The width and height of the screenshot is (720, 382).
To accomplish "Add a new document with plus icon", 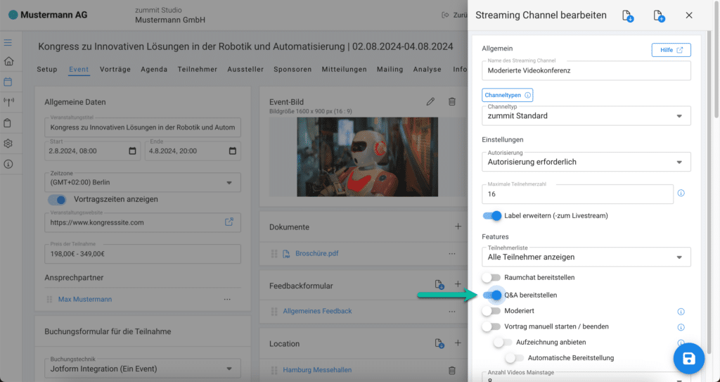I will coord(458,227).
